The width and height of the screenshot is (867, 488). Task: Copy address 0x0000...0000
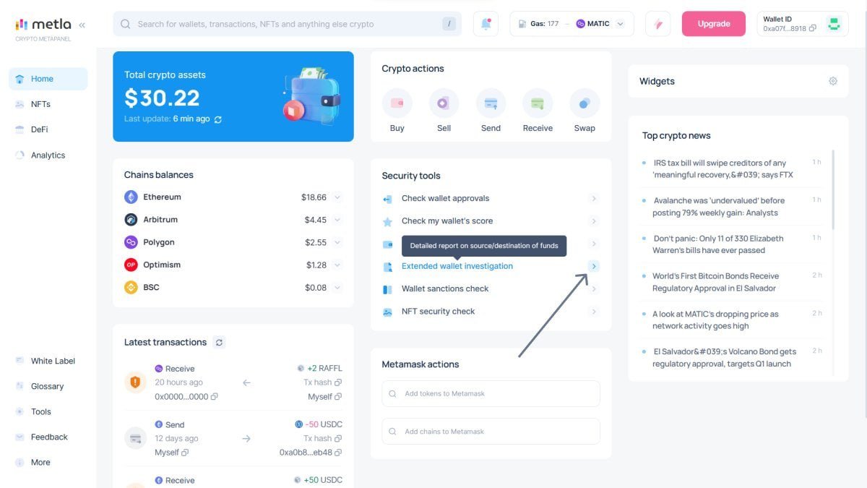(x=214, y=397)
